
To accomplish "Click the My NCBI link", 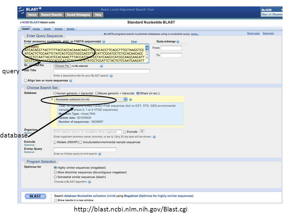I will coord(266,10).
